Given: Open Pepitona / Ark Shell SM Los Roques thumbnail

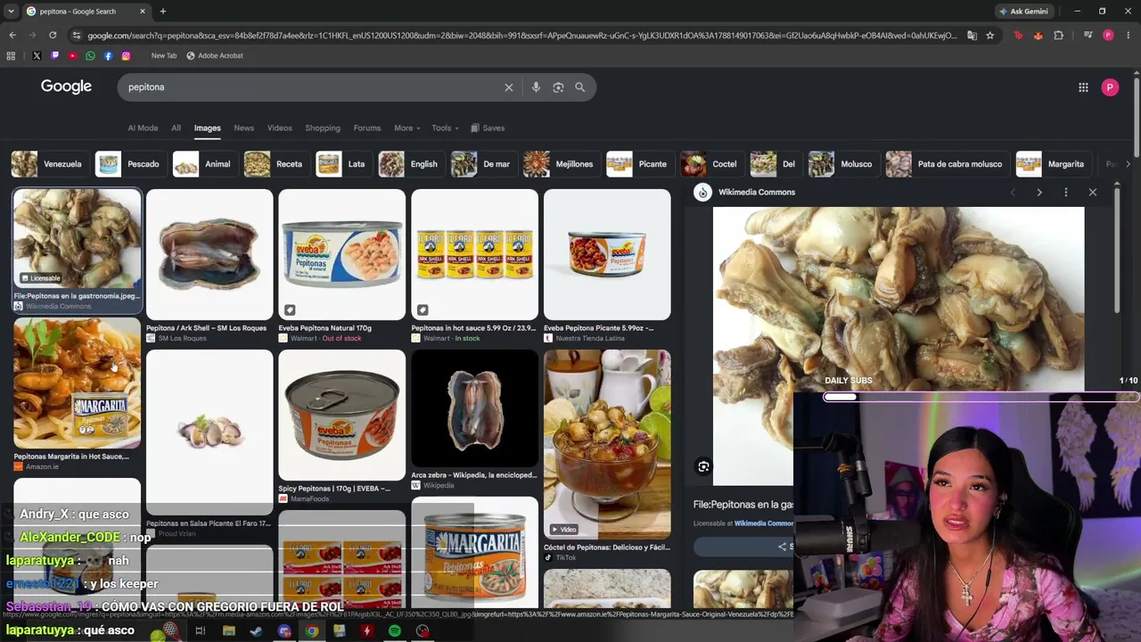Looking at the screenshot, I should (209, 254).
